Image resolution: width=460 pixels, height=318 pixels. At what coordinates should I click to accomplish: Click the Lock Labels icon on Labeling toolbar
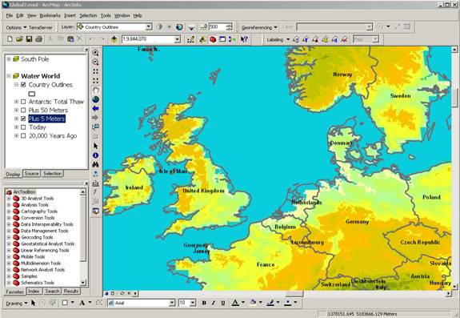(325, 39)
